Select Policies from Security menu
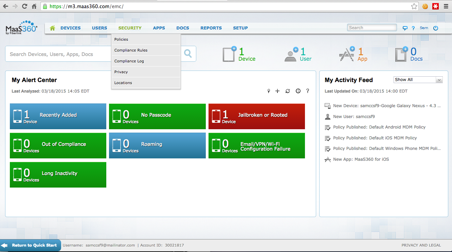The image size is (452, 252). pyautogui.click(x=146, y=39)
